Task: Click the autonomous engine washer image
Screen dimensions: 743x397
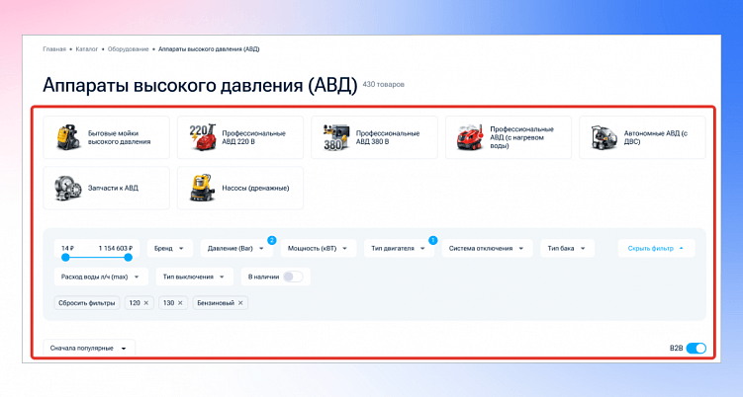Action: pos(604,137)
